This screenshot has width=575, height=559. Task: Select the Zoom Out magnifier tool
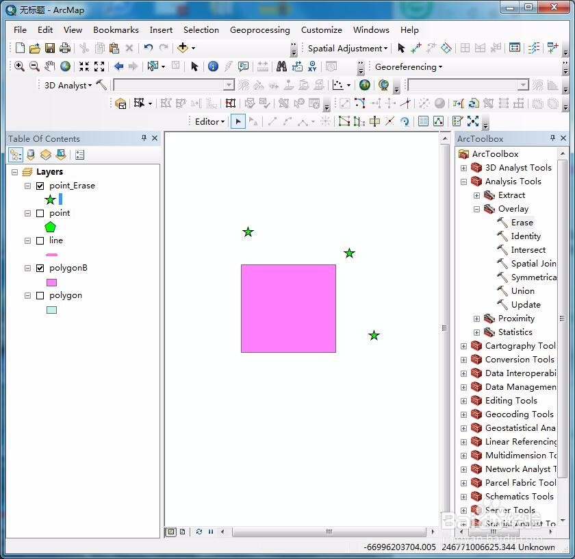pyautogui.click(x=34, y=66)
